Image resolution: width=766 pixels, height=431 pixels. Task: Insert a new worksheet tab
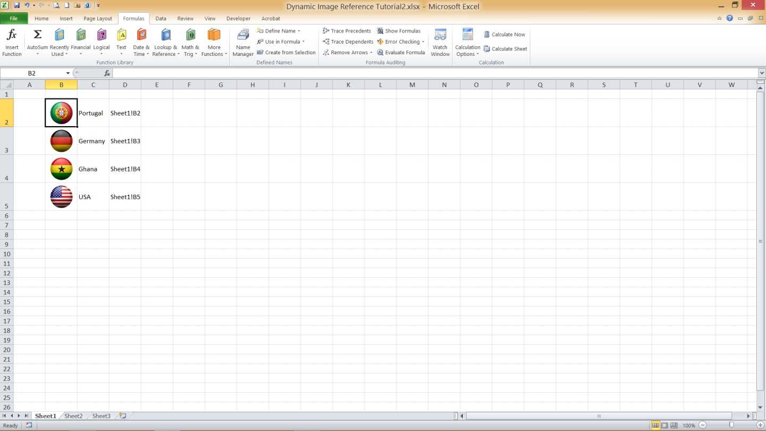coord(123,416)
